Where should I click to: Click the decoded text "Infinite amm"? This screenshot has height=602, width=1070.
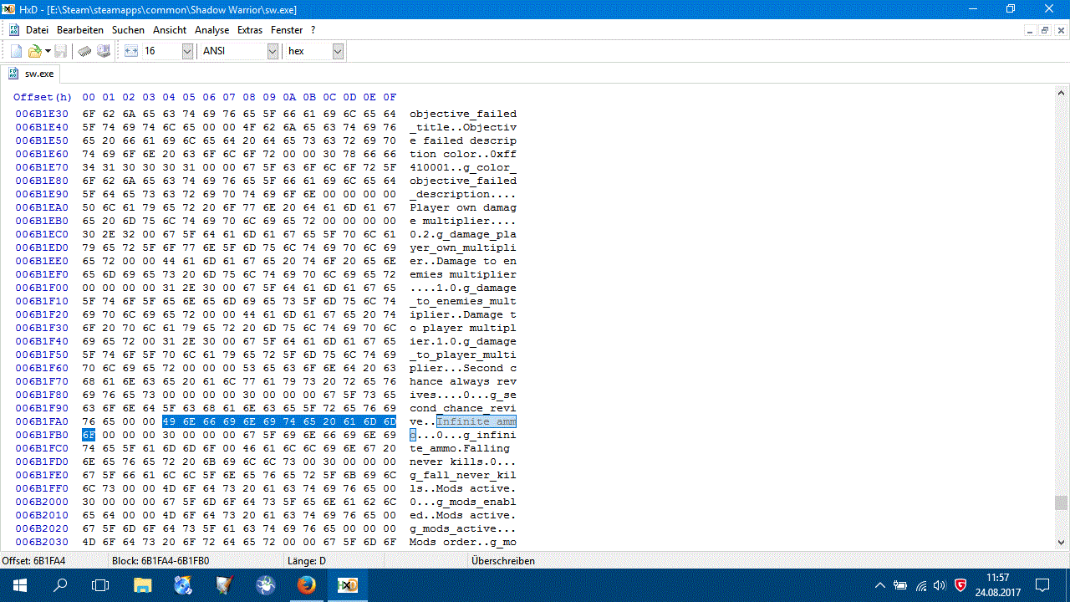(x=476, y=421)
